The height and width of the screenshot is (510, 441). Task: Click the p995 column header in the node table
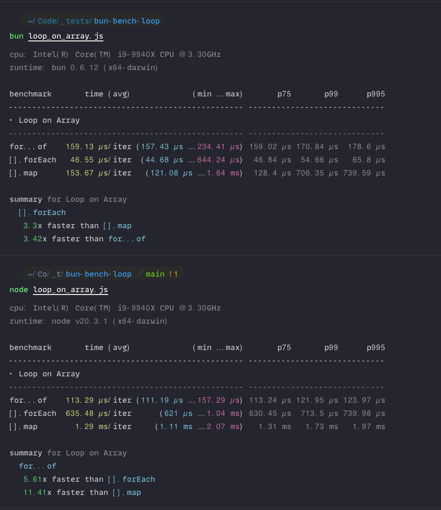click(376, 347)
